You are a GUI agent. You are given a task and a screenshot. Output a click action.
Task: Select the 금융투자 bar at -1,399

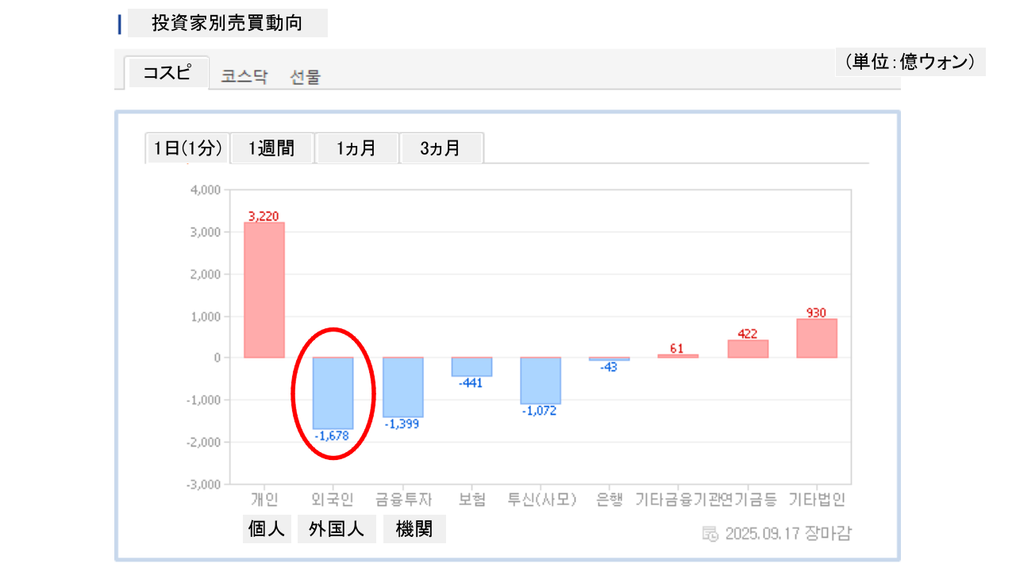tap(402, 387)
